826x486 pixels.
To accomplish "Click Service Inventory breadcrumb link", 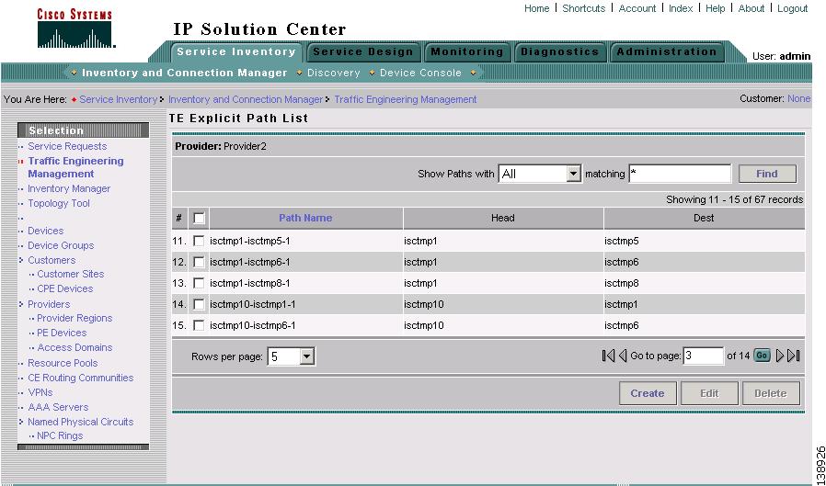I will click(119, 99).
